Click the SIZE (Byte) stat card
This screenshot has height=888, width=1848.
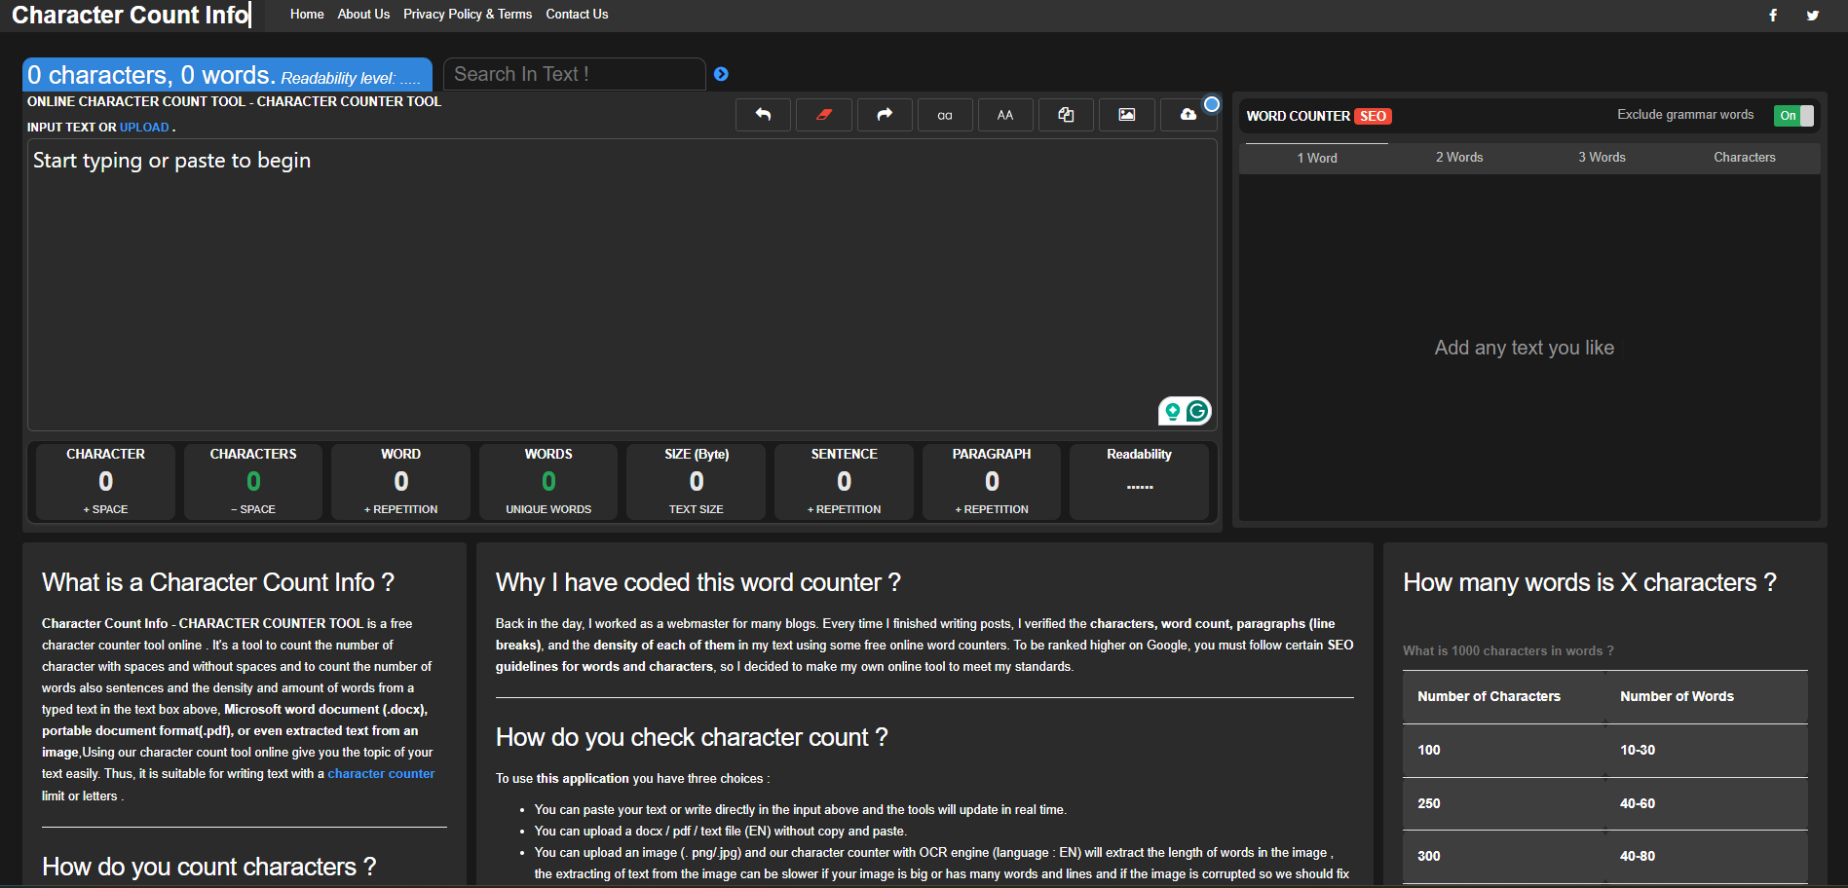tap(697, 481)
